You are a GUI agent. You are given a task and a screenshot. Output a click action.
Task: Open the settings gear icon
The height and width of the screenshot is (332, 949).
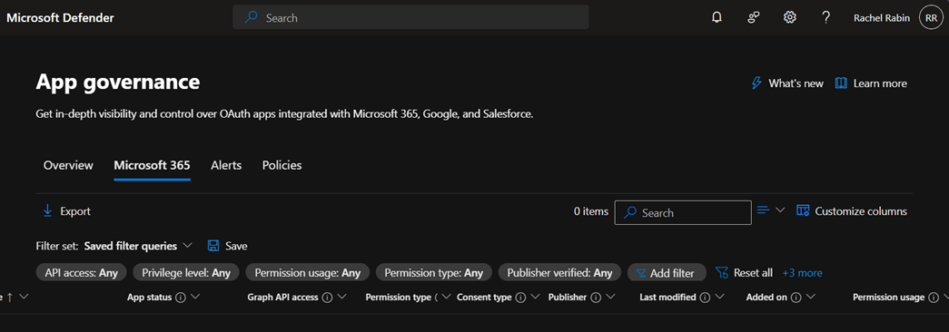[x=789, y=17]
